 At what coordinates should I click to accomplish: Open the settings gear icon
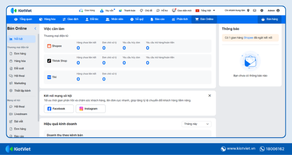click(261, 11)
